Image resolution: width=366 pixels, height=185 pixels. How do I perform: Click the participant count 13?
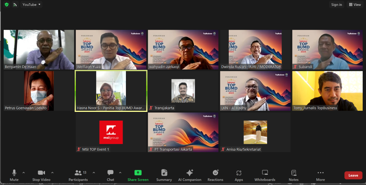tap(85, 173)
